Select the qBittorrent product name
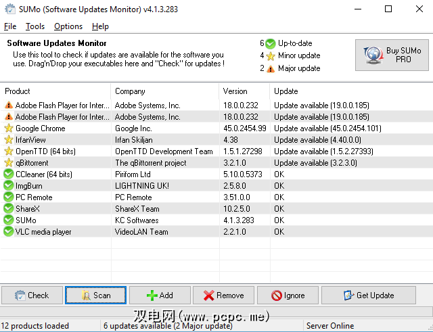The width and height of the screenshot is (433, 332). [x=32, y=163]
